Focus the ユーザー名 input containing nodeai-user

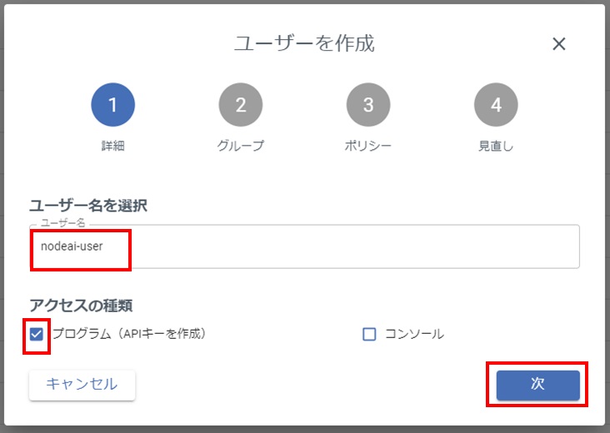tap(304, 246)
